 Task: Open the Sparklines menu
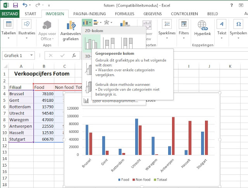pos(167,29)
